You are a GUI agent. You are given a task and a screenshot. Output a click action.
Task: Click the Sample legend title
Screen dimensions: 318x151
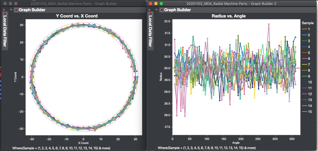pos(308,23)
